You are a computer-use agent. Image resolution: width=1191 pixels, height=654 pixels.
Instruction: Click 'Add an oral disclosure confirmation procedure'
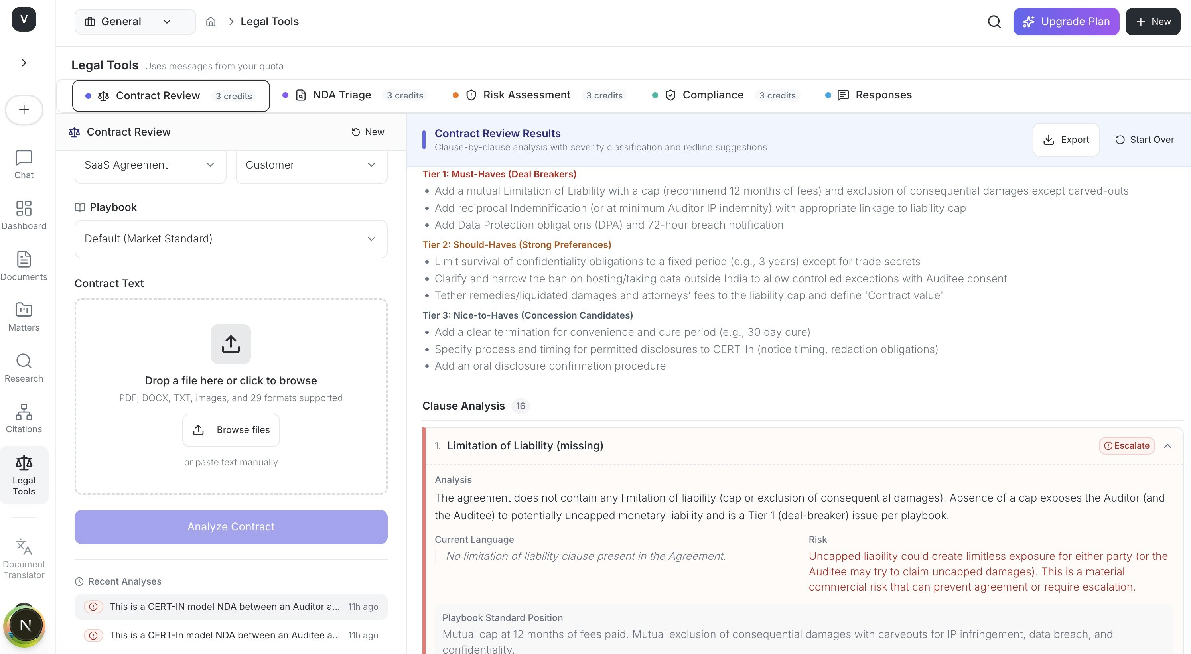(550, 366)
